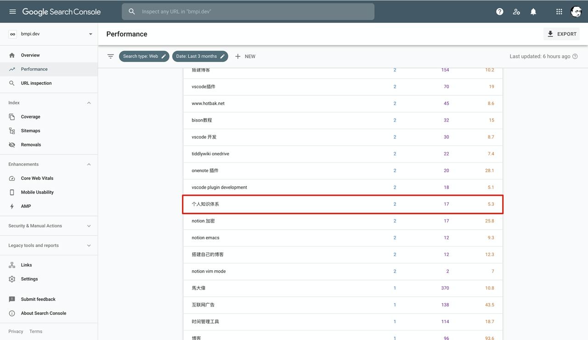Viewport: 588px width, 340px height.
Task: Click the URL inspection search field
Action: tap(248, 11)
